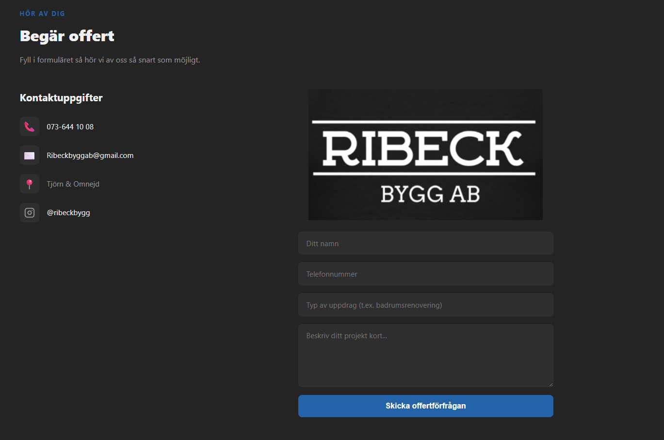This screenshot has height=440, width=664.
Task: Click the HÖR AV DIG label
Action: coord(42,14)
